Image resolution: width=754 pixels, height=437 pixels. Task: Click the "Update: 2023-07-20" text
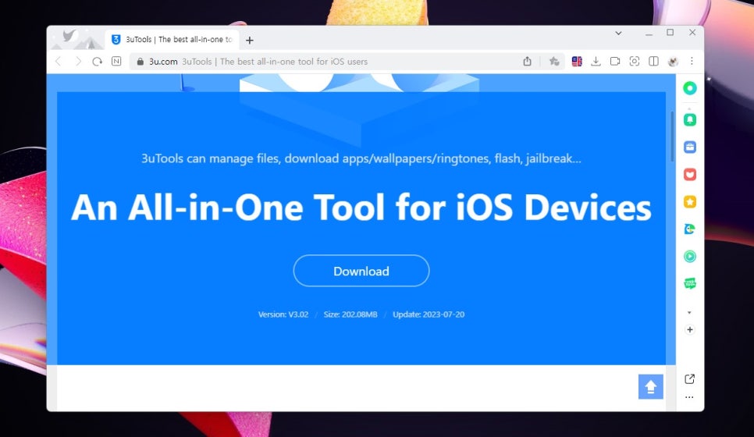click(x=429, y=314)
